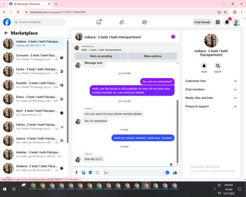
Task: Open Carlos conversation in Marketplace list
Action: (33, 71)
